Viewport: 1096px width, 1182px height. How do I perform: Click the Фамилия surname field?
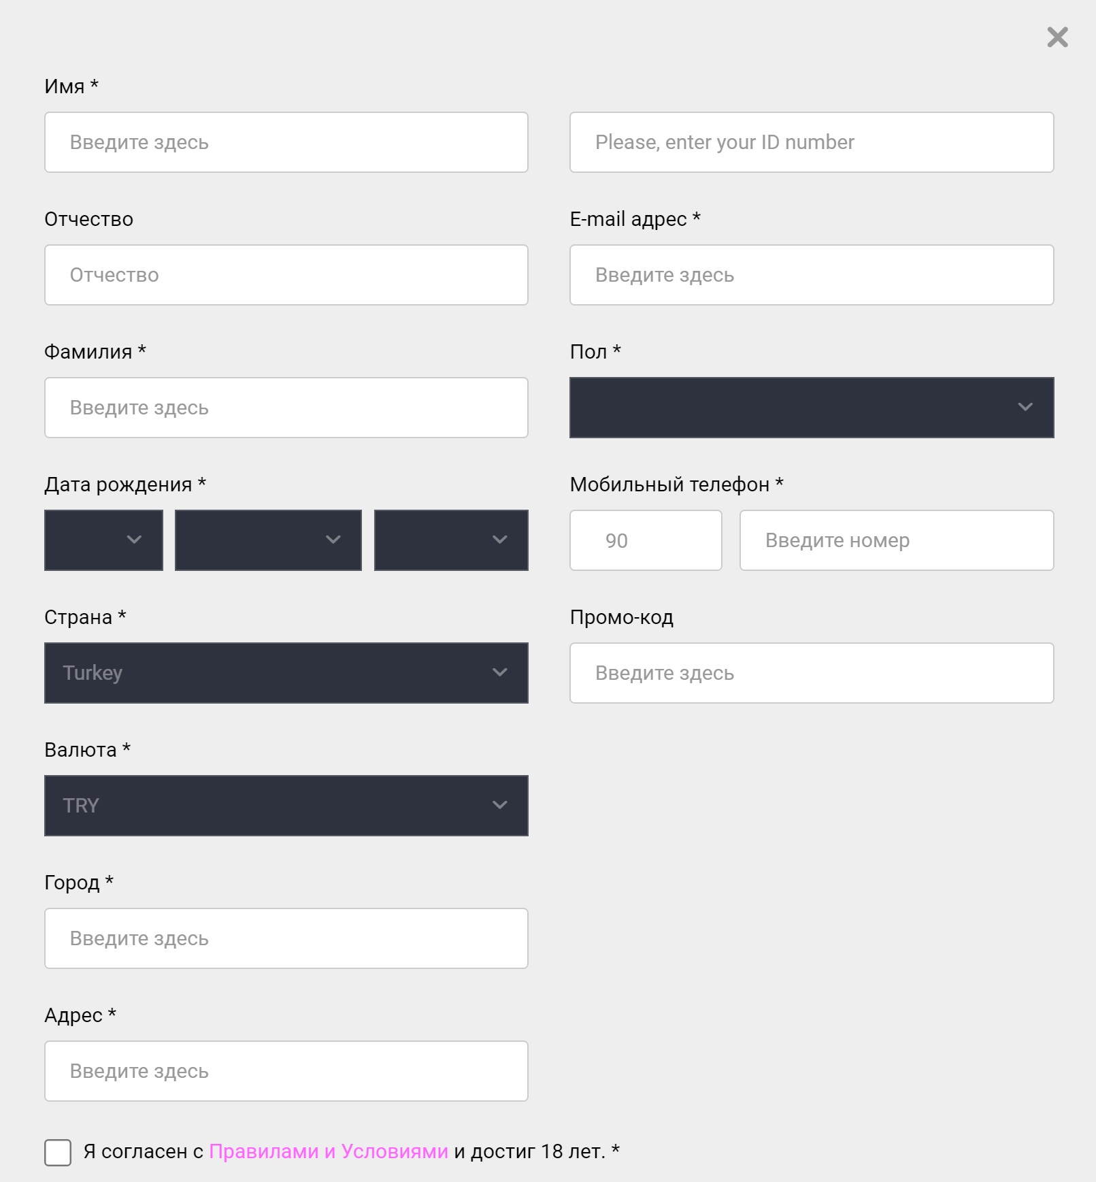[x=286, y=408]
